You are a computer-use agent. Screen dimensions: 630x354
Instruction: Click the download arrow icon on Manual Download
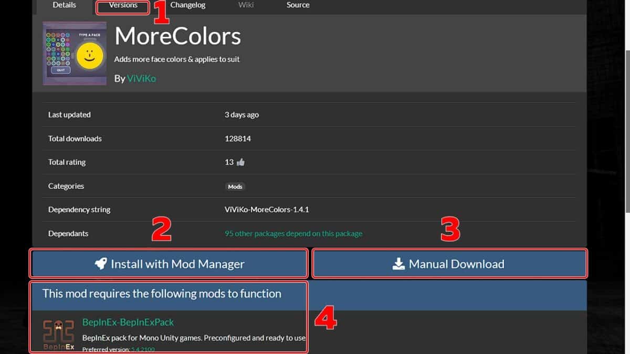pos(399,264)
